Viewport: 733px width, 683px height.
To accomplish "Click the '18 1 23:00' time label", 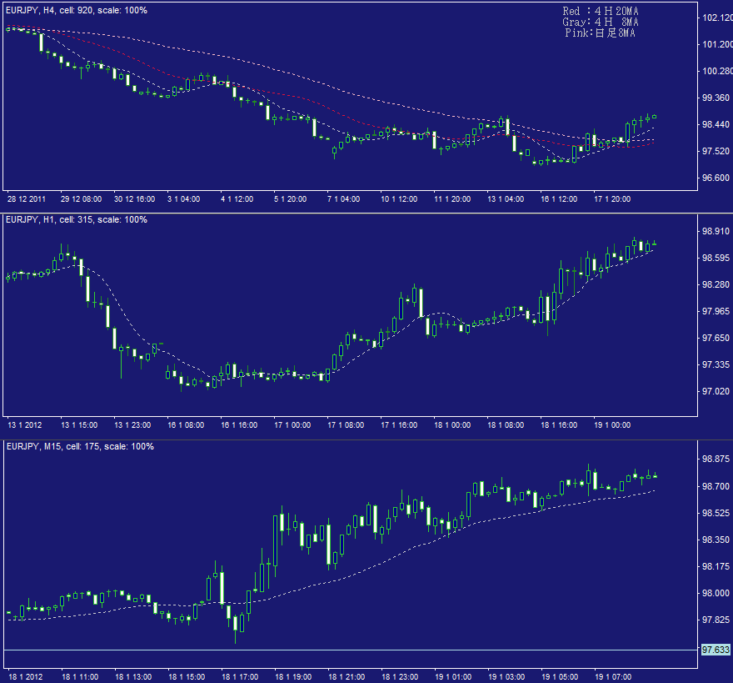I will (x=400, y=677).
